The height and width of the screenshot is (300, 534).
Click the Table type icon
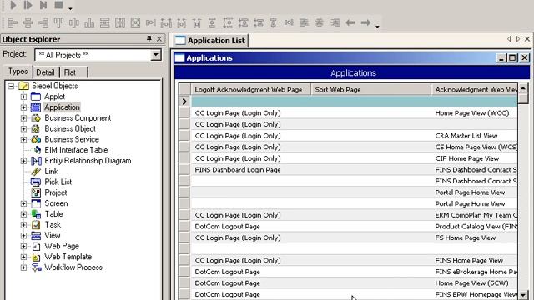point(36,214)
